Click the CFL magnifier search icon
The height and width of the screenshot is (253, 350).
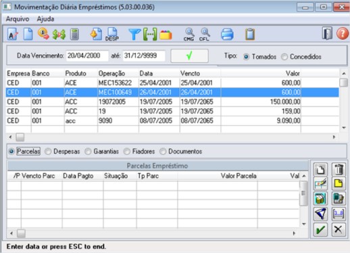click(x=205, y=34)
